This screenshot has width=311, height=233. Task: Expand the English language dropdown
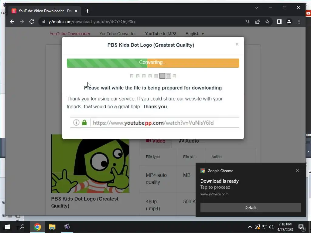click(195, 34)
